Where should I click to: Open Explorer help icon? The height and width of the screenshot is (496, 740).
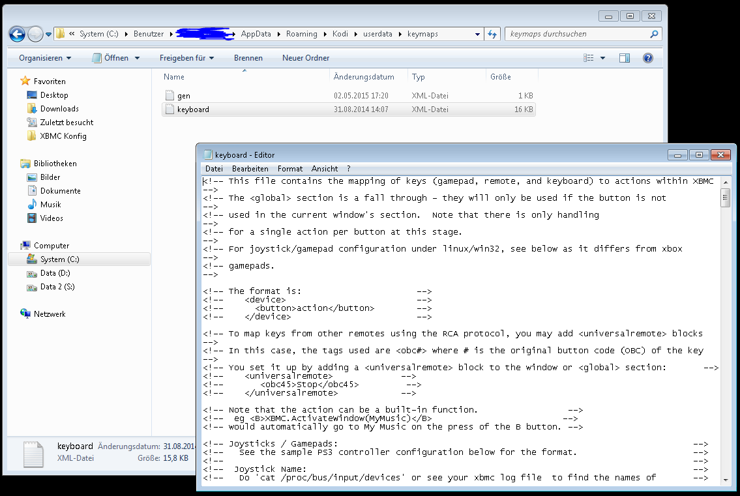[x=648, y=58]
